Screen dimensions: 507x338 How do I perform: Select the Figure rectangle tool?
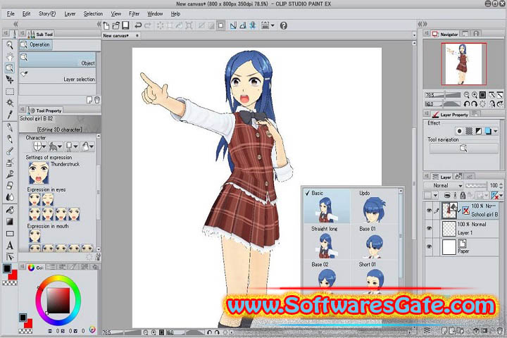10,234
